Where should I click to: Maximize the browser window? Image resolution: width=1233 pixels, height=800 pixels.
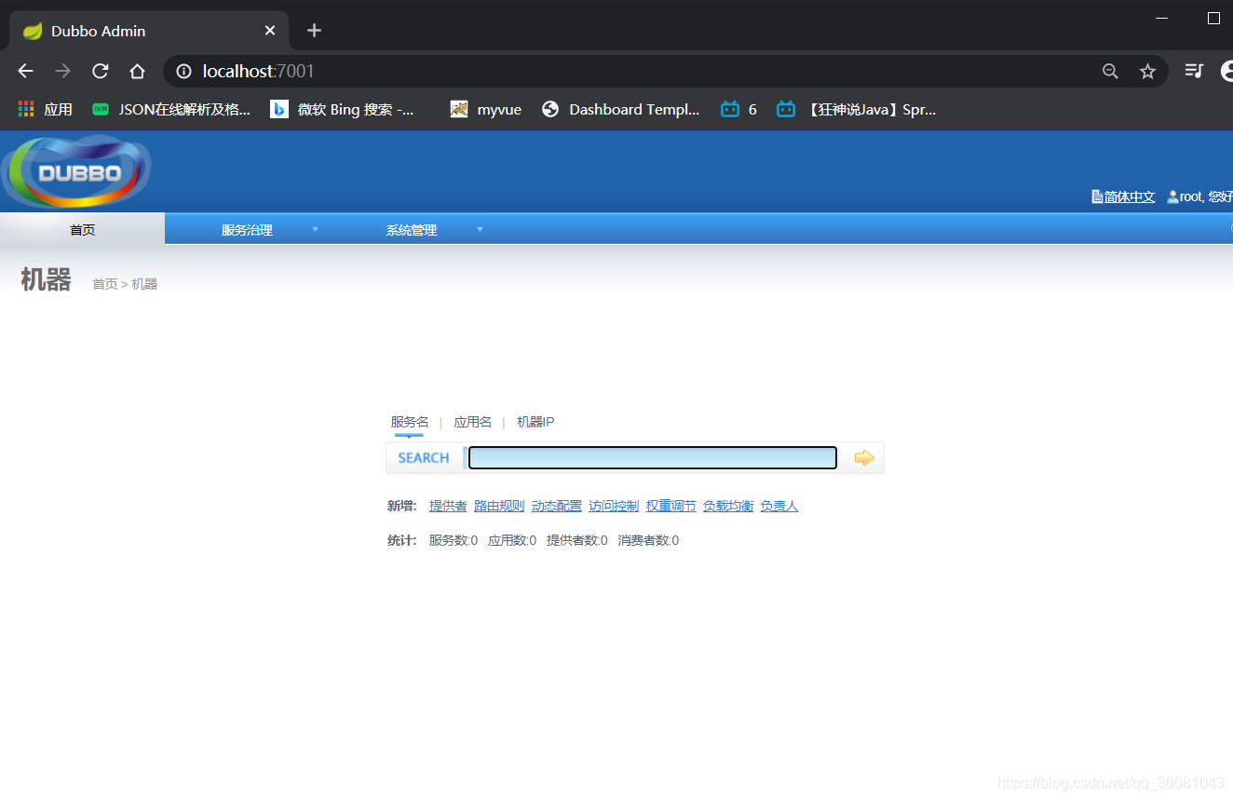pos(1213,18)
